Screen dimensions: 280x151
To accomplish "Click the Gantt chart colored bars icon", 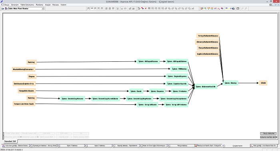I will [202, 8].
